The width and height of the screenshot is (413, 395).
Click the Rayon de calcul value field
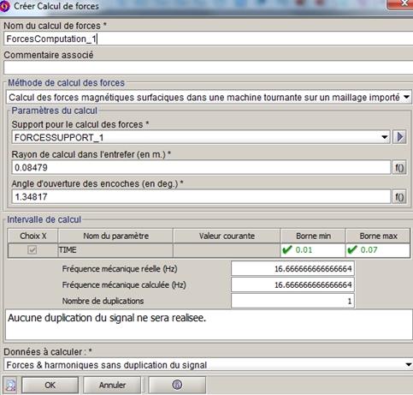201,167
